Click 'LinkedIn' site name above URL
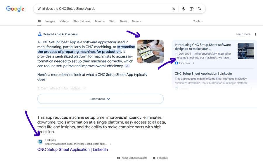The image size is (263, 164). 51,140
